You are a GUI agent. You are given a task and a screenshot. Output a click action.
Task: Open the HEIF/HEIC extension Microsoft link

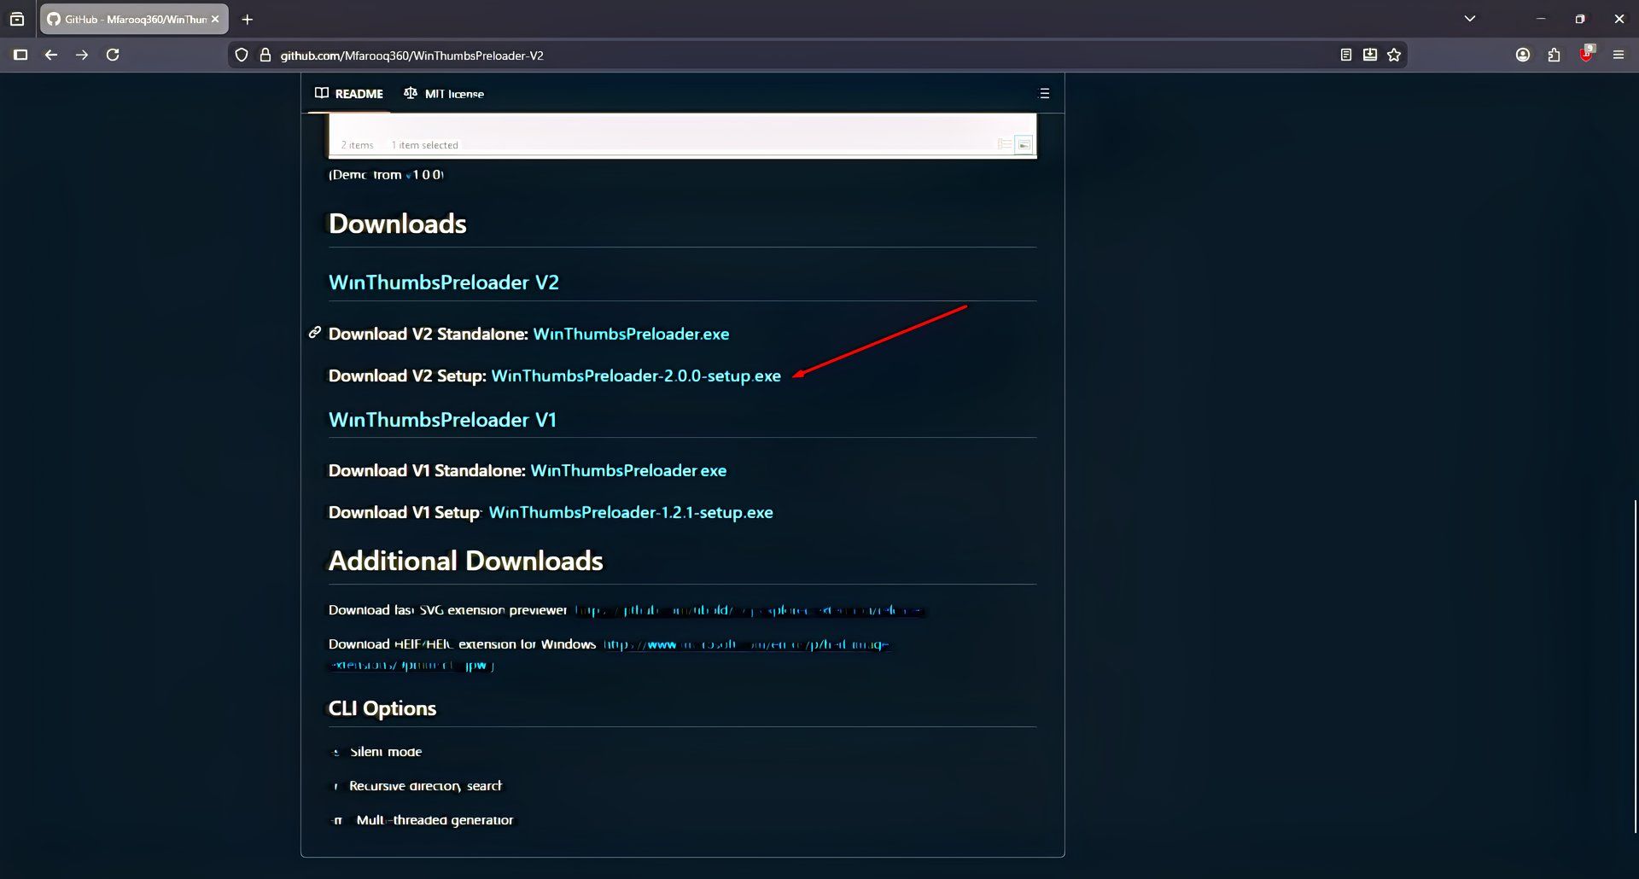(745, 644)
